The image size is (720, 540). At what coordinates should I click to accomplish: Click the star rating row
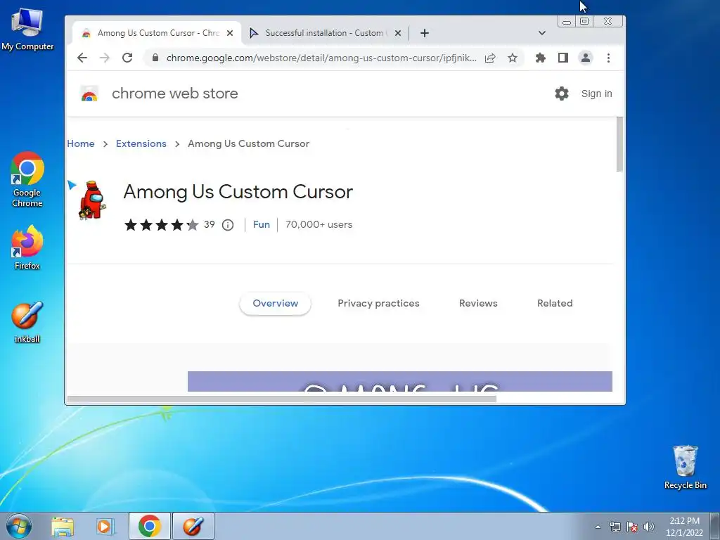[162, 225]
